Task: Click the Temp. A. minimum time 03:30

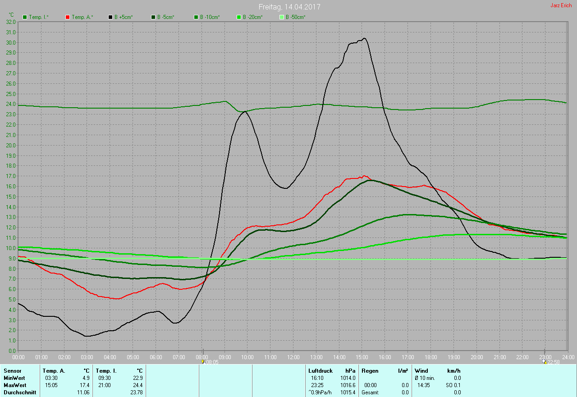Action: pyautogui.click(x=51, y=378)
